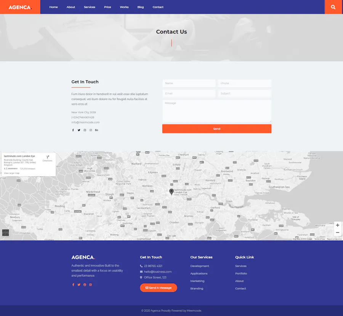Select the Price navigation item

[x=107, y=7]
